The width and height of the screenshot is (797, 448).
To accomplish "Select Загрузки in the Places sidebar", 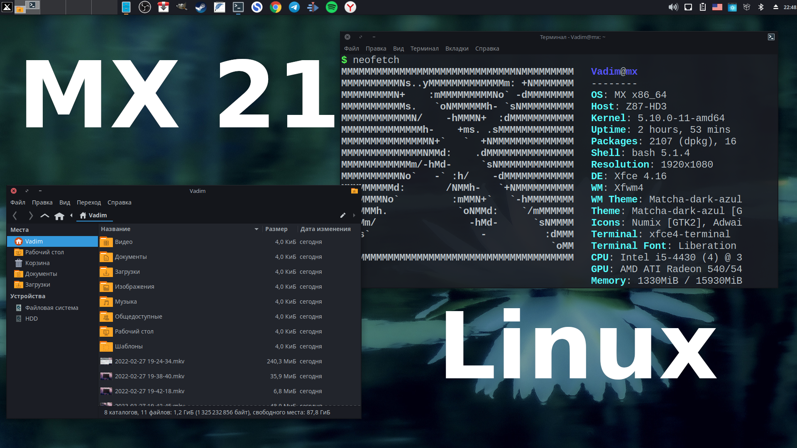I will pos(53,285).
